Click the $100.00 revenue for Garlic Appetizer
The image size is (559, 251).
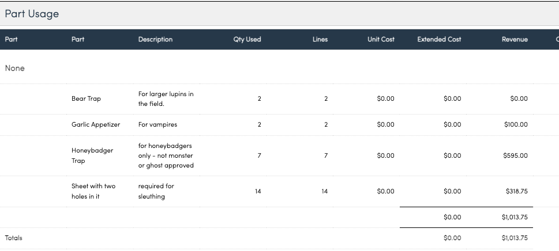coord(515,124)
